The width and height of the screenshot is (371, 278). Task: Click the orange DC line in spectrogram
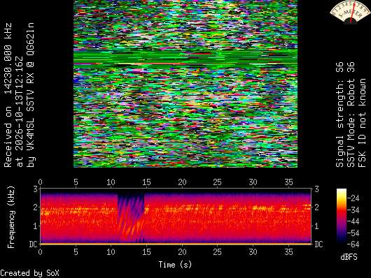pos(175,244)
